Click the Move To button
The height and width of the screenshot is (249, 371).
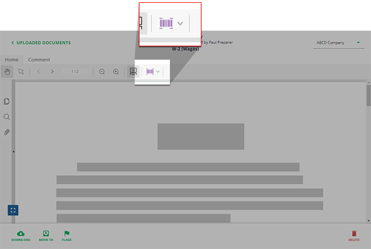[46, 236]
